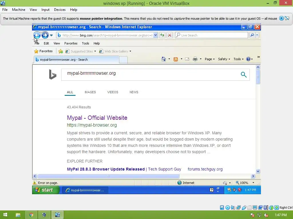This screenshot has width=293, height=219.
Task: Expand the Home button dropdown arrow
Action: coord(169,59)
